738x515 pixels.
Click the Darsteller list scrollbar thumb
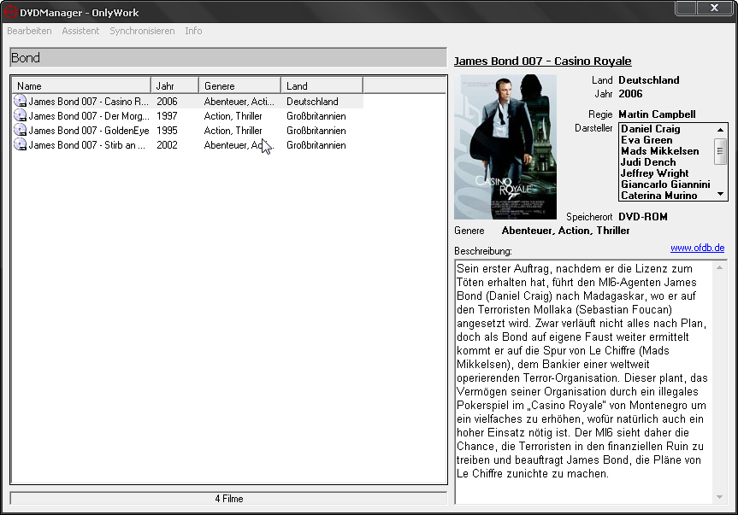tap(720, 151)
